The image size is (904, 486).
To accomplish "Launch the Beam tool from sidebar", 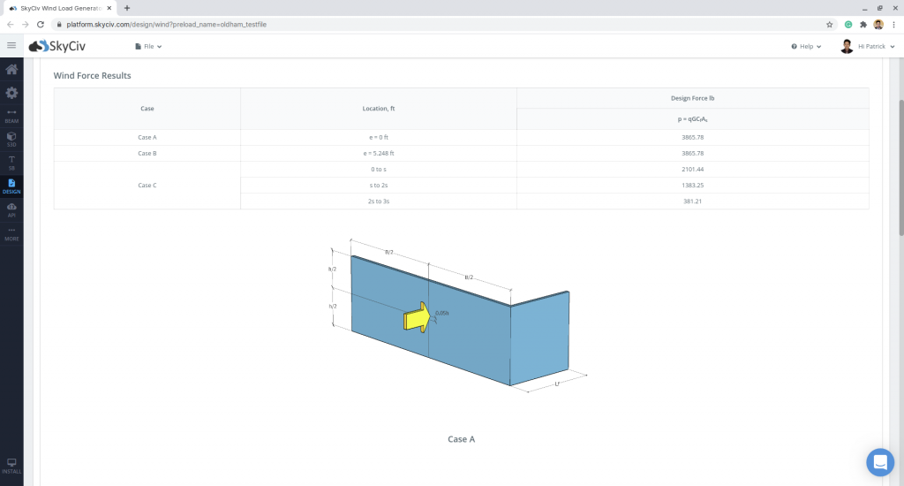I will pos(11,115).
